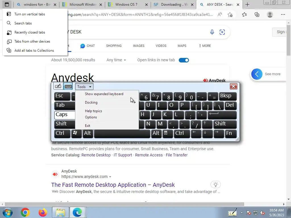Tap the right Shift key

pyautogui.click(x=225, y=124)
